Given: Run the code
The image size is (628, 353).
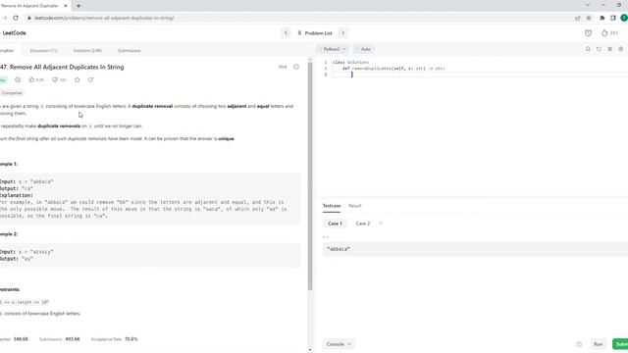Looking at the screenshot, I should pyautogui.click(x=598, y=344).
